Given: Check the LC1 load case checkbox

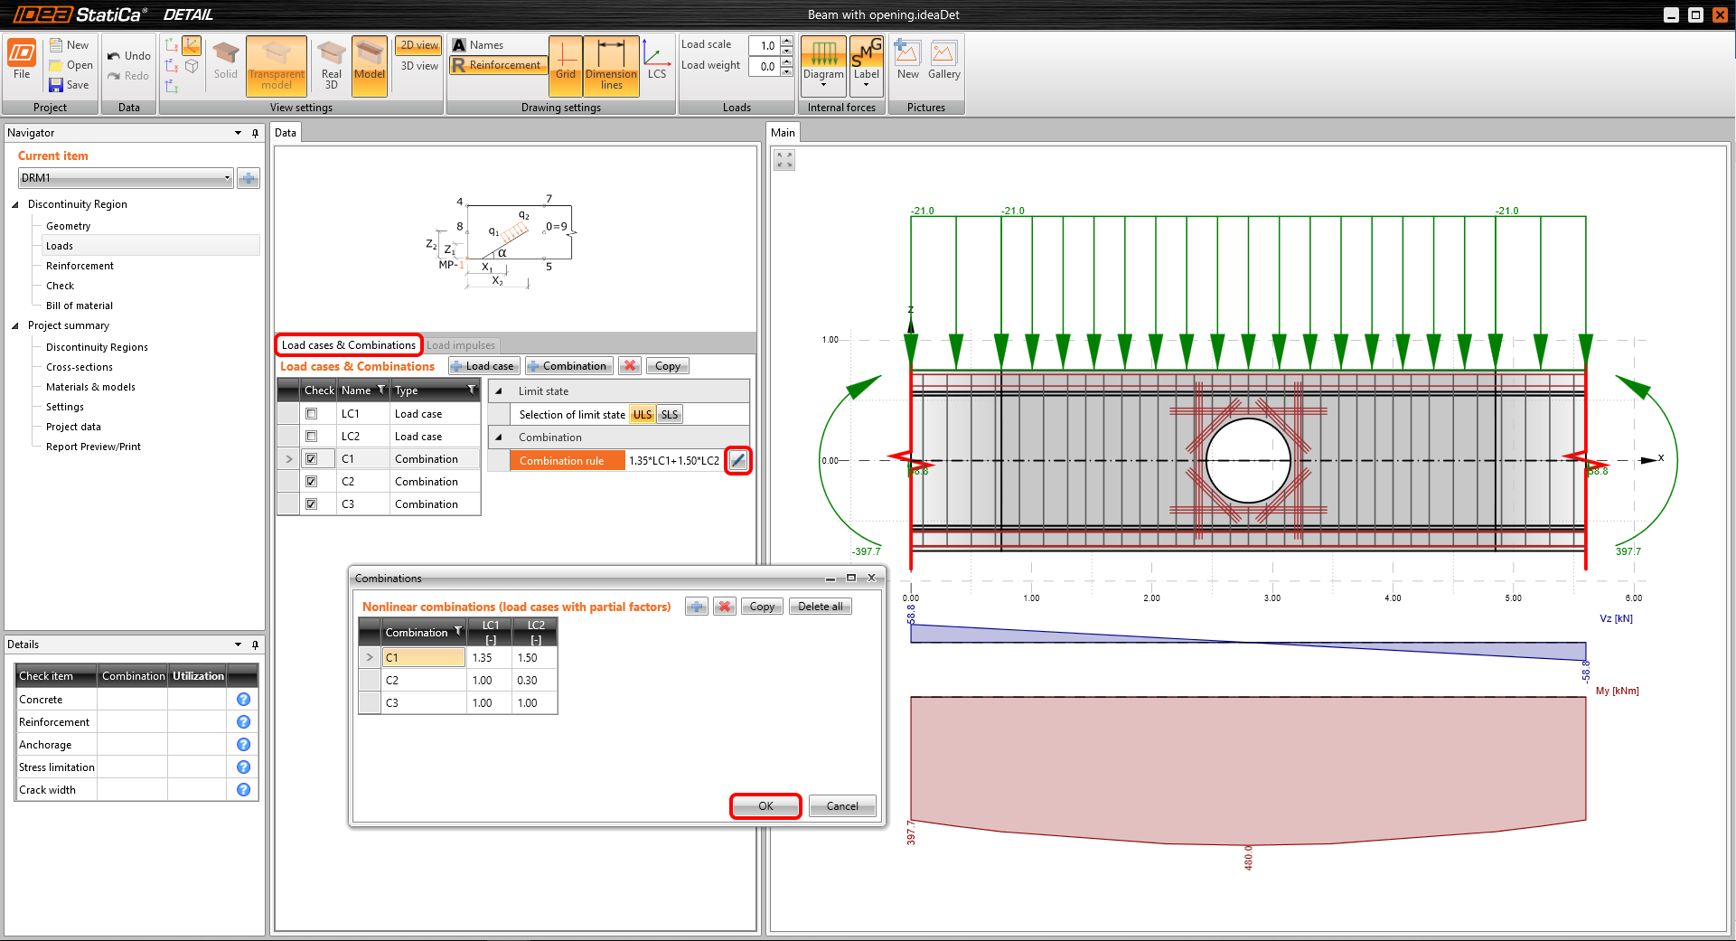Looking at the screenshot, I should tap(312, 414).
